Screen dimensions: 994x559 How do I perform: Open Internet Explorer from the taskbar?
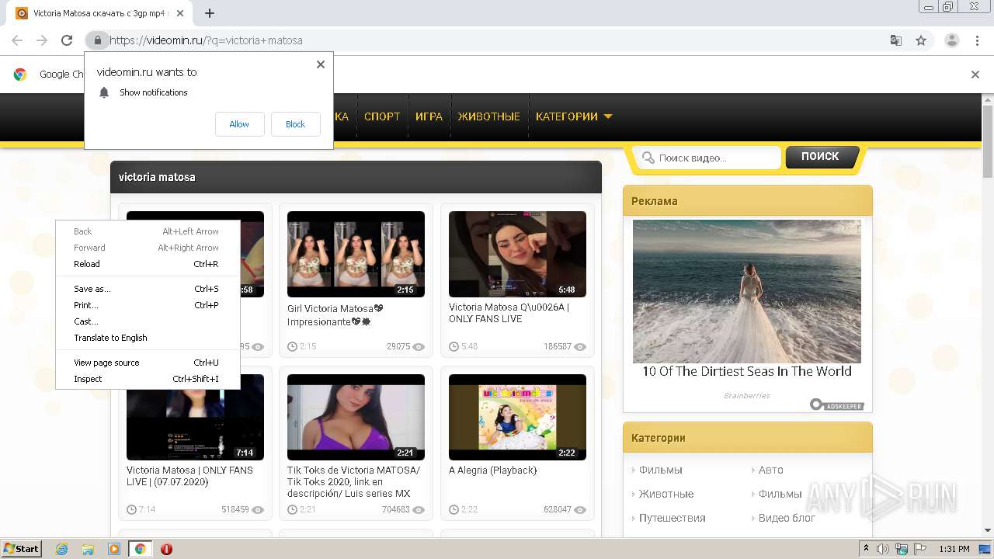click(62, 549)
